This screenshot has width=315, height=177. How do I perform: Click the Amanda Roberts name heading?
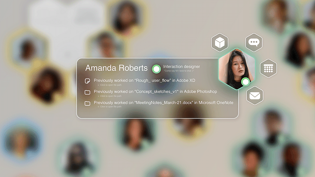(117, 68)
